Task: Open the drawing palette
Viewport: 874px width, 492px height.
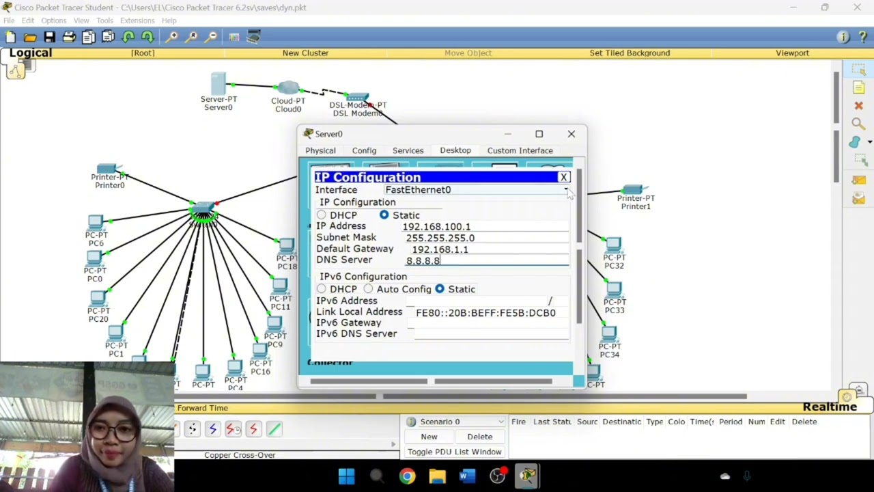Action: (234, 37)
